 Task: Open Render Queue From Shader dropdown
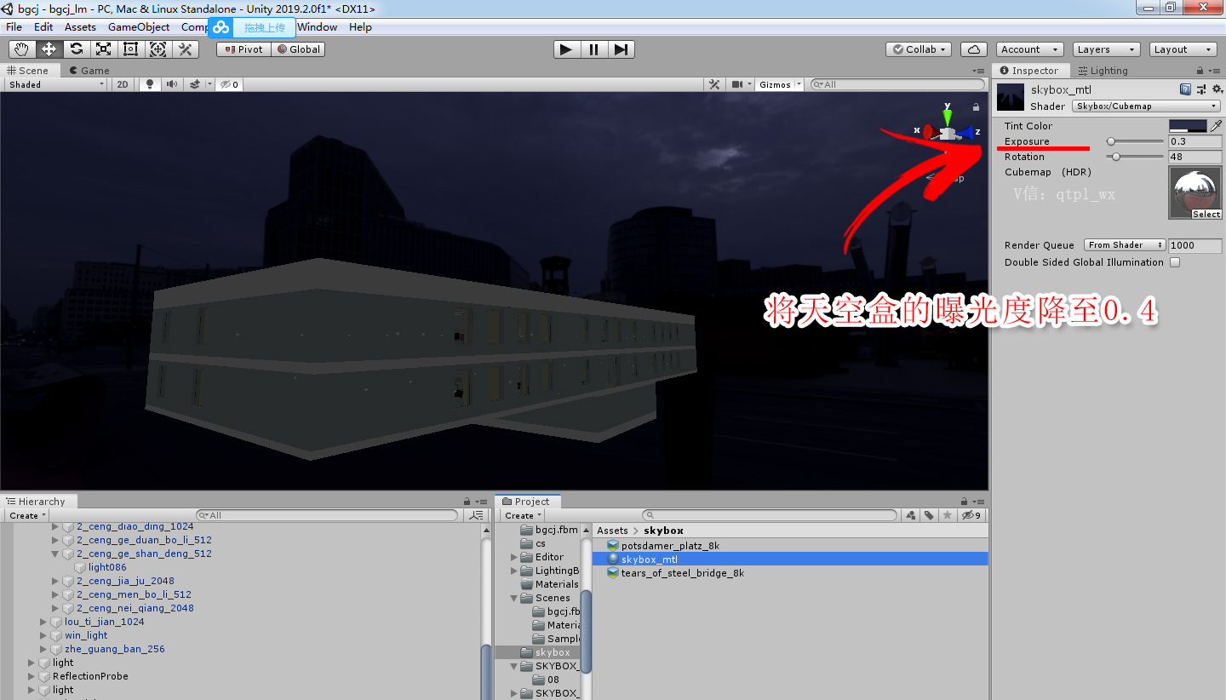1125,245
